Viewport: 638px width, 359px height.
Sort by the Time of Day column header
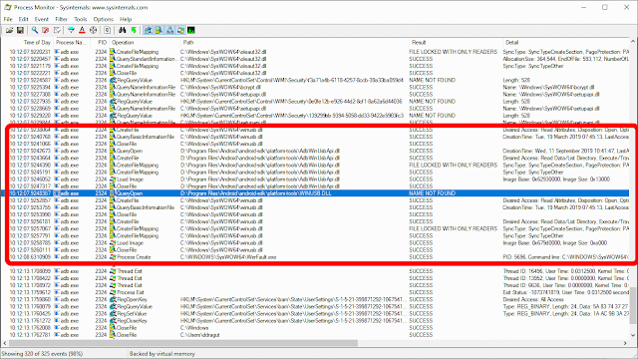(37, 42)
